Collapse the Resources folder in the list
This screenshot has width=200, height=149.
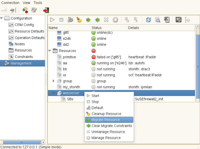(50, 51)
